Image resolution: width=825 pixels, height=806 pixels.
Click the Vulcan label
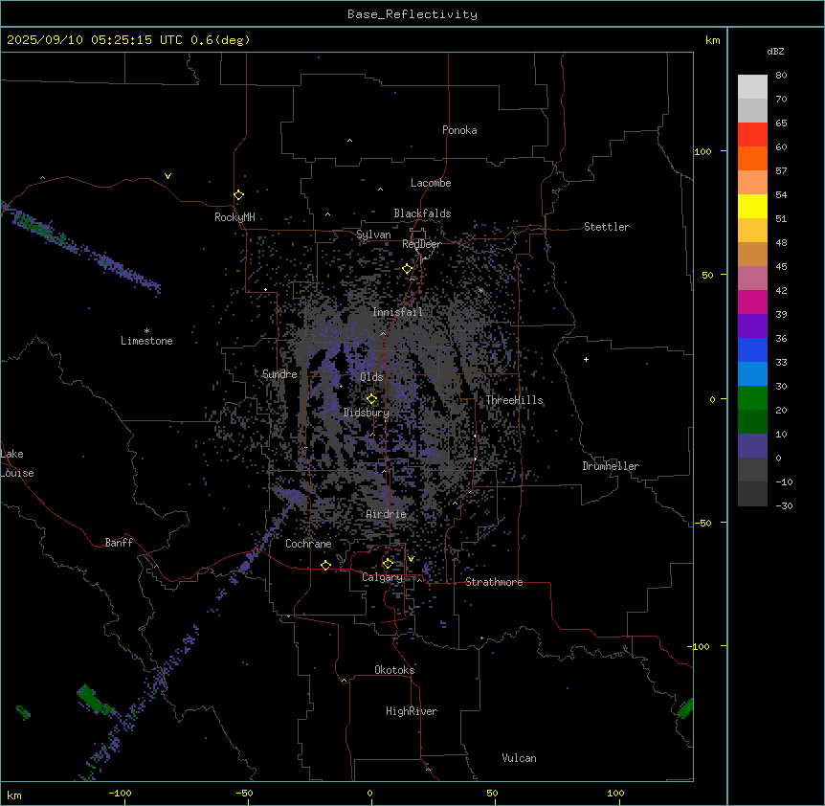[519, 758]
